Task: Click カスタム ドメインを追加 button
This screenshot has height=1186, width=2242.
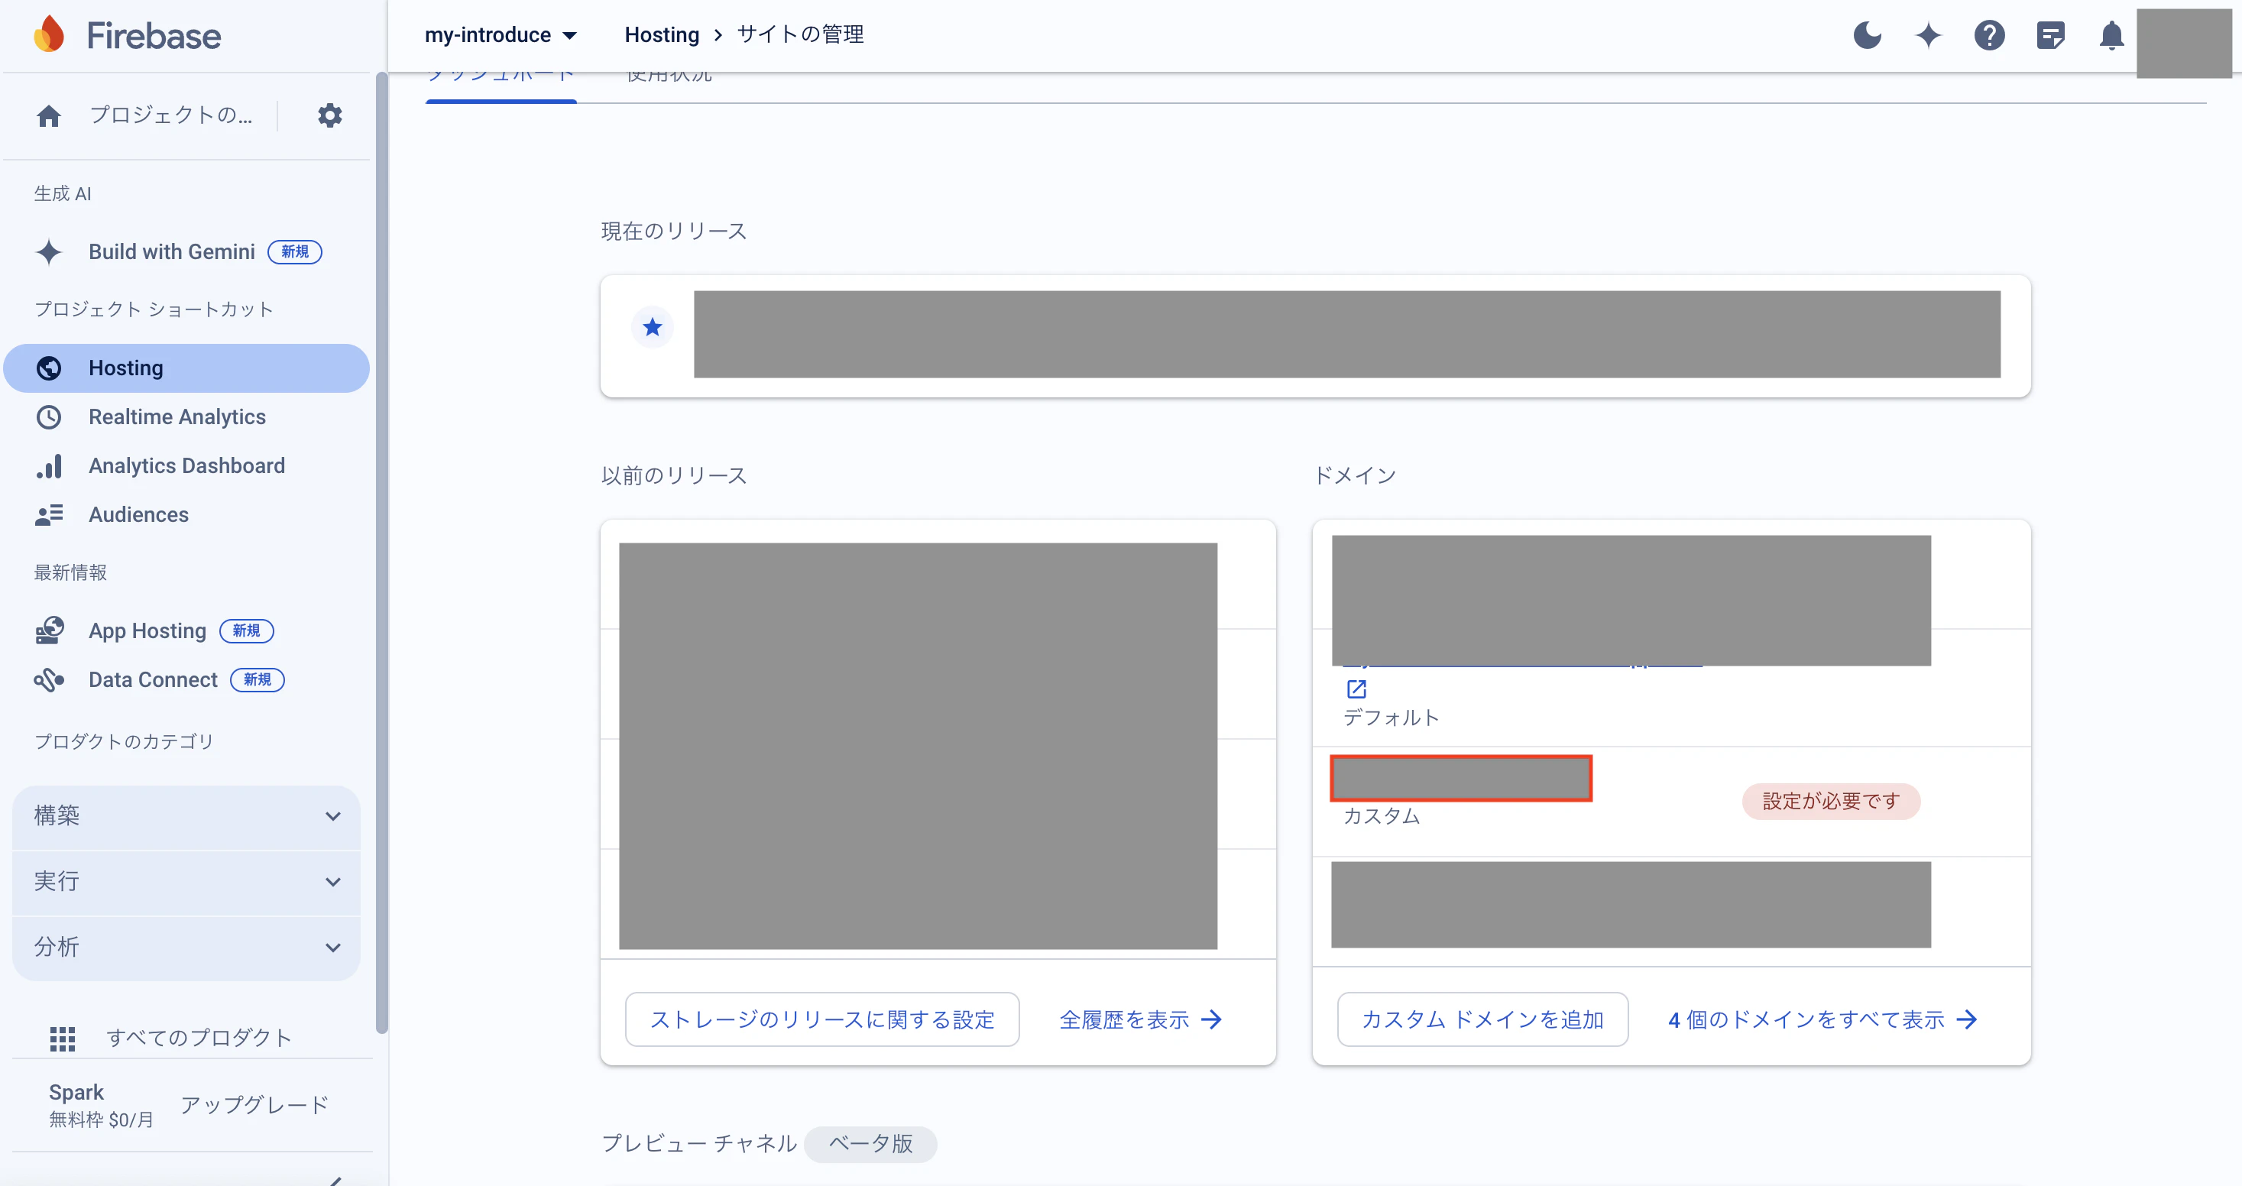Action: [x=1482, y=1019]
